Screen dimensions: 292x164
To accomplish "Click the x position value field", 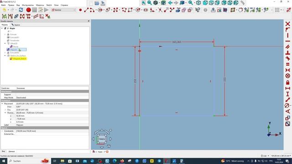I will click(52, 116).
